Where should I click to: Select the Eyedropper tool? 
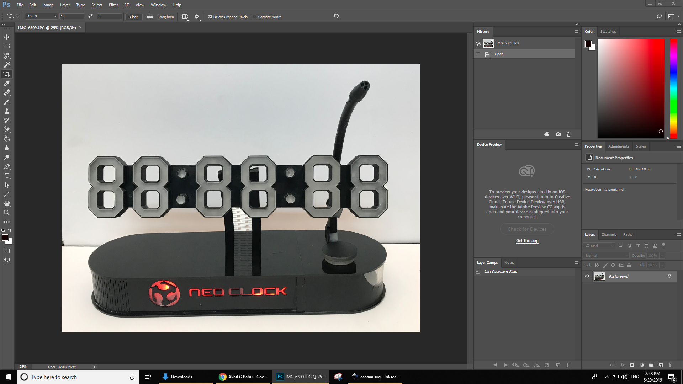pos(7,83)
